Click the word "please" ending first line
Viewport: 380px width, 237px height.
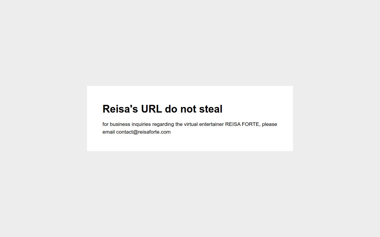pos(270,124)
